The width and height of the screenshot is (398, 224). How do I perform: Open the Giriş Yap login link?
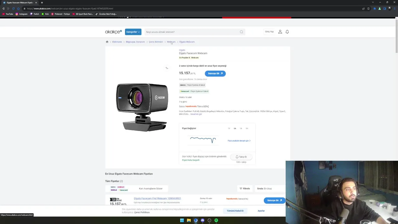269,32
